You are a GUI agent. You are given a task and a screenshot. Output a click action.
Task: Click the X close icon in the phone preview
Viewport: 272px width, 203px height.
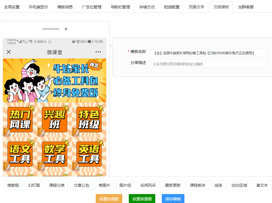click(8, 52)
